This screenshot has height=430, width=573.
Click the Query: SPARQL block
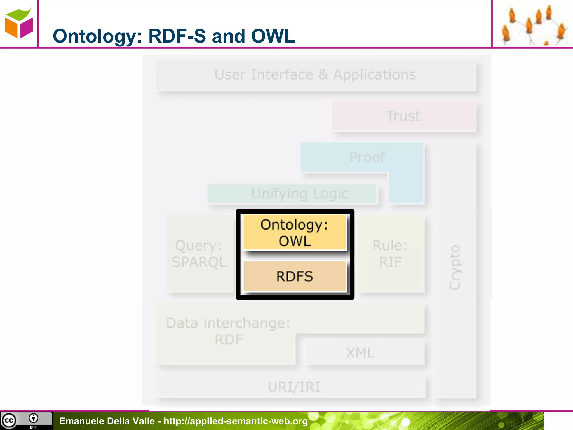199,254
